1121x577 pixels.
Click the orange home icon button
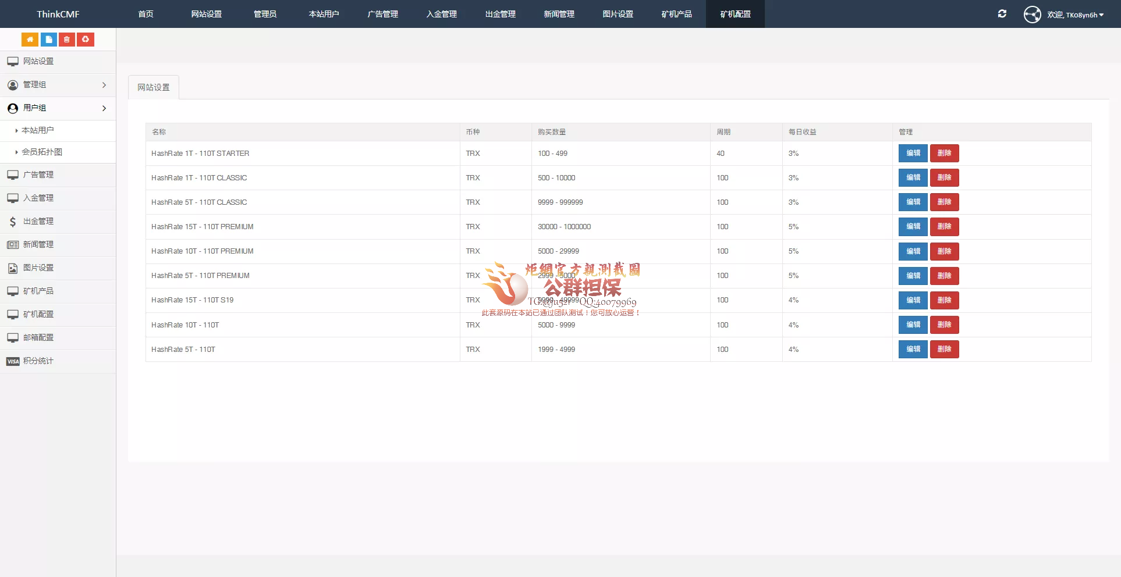coord(30,40)
